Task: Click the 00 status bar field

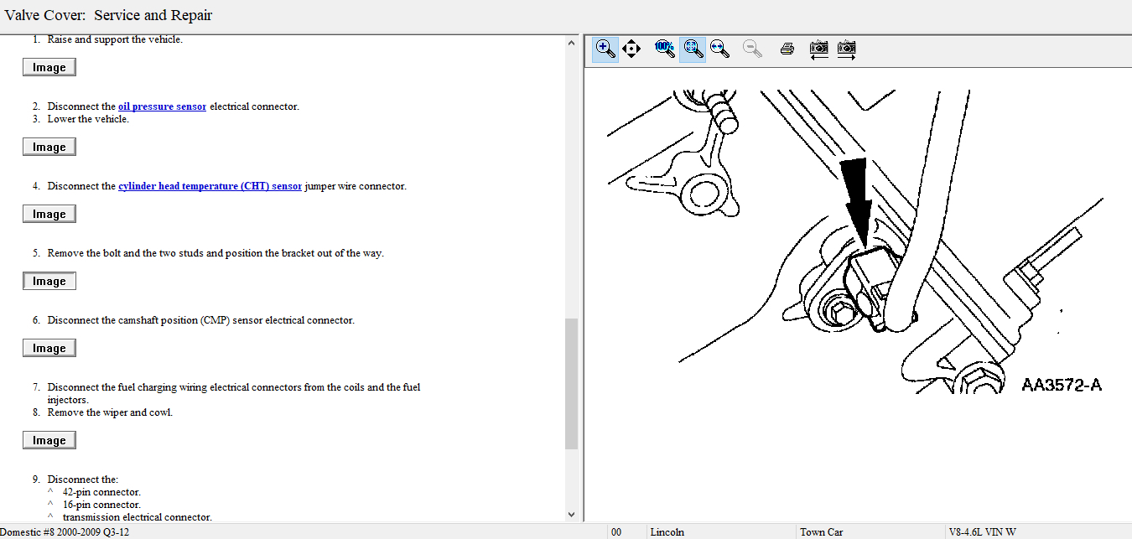Action: tap(616, 531)
